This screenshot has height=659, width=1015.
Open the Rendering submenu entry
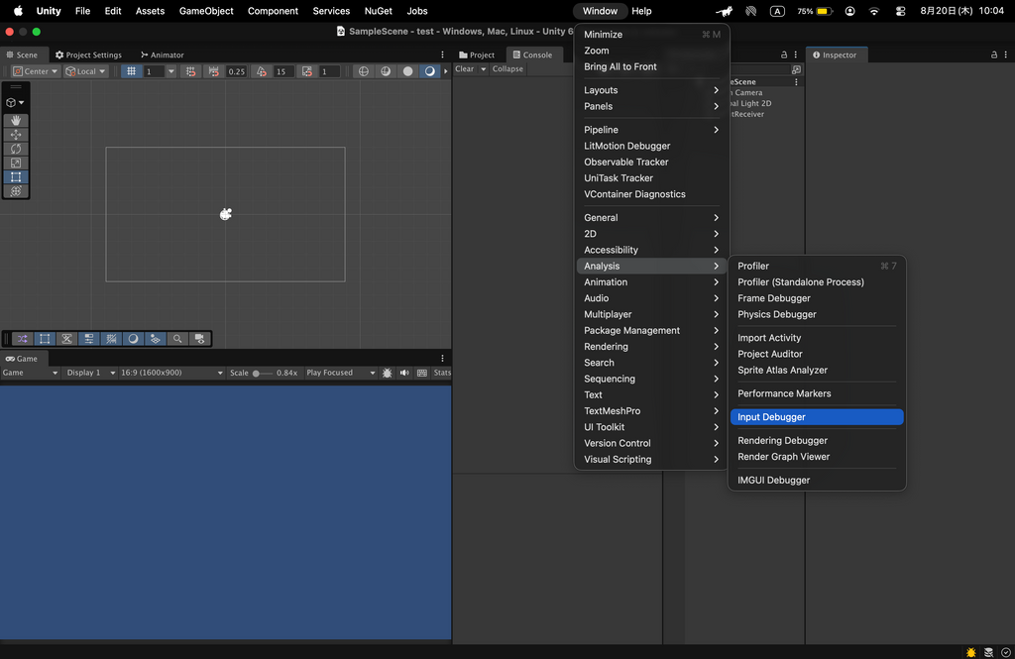[651, 346]
